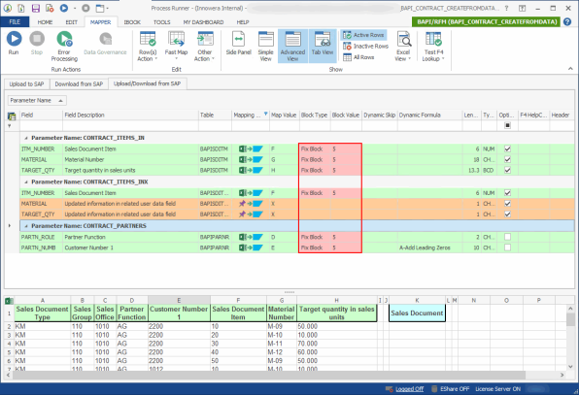
Task: Click the spreadsheet horizontal scrollbar
Action: pyautogui.click(x=269, y=375)
